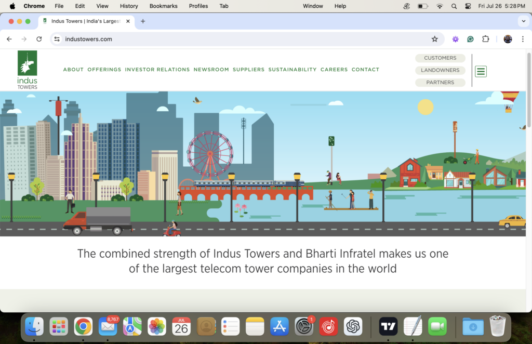
Task: Click the city illustration hero banner
Action: [263, 164]
